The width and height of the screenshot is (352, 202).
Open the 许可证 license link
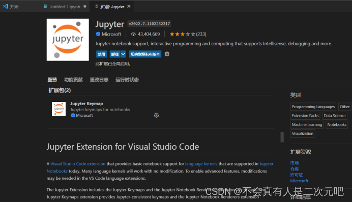click(297, 175)
